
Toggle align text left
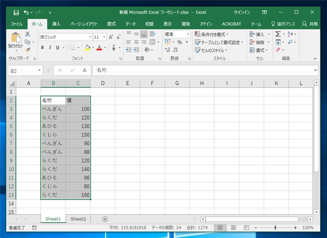click(x=129, y=42)
